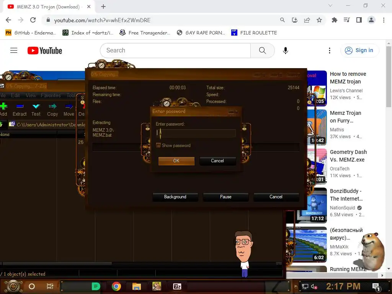Image resolution: width=392 pixels, height=294 pixels.
Task: Click the 7-Zip Extract toolbar icon
Action: (x=20, y=109)
